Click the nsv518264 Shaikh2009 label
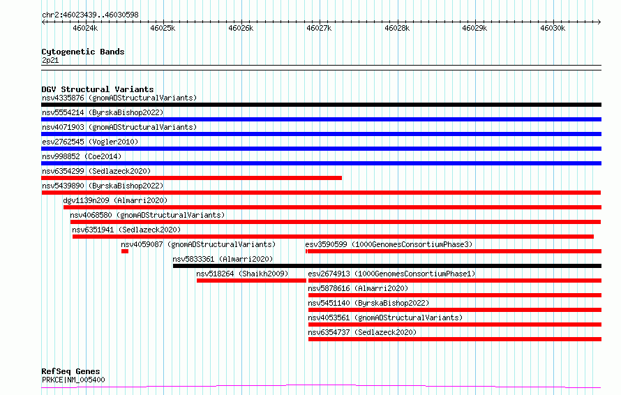This screenshot has width=621, height=395. [242, 274]
